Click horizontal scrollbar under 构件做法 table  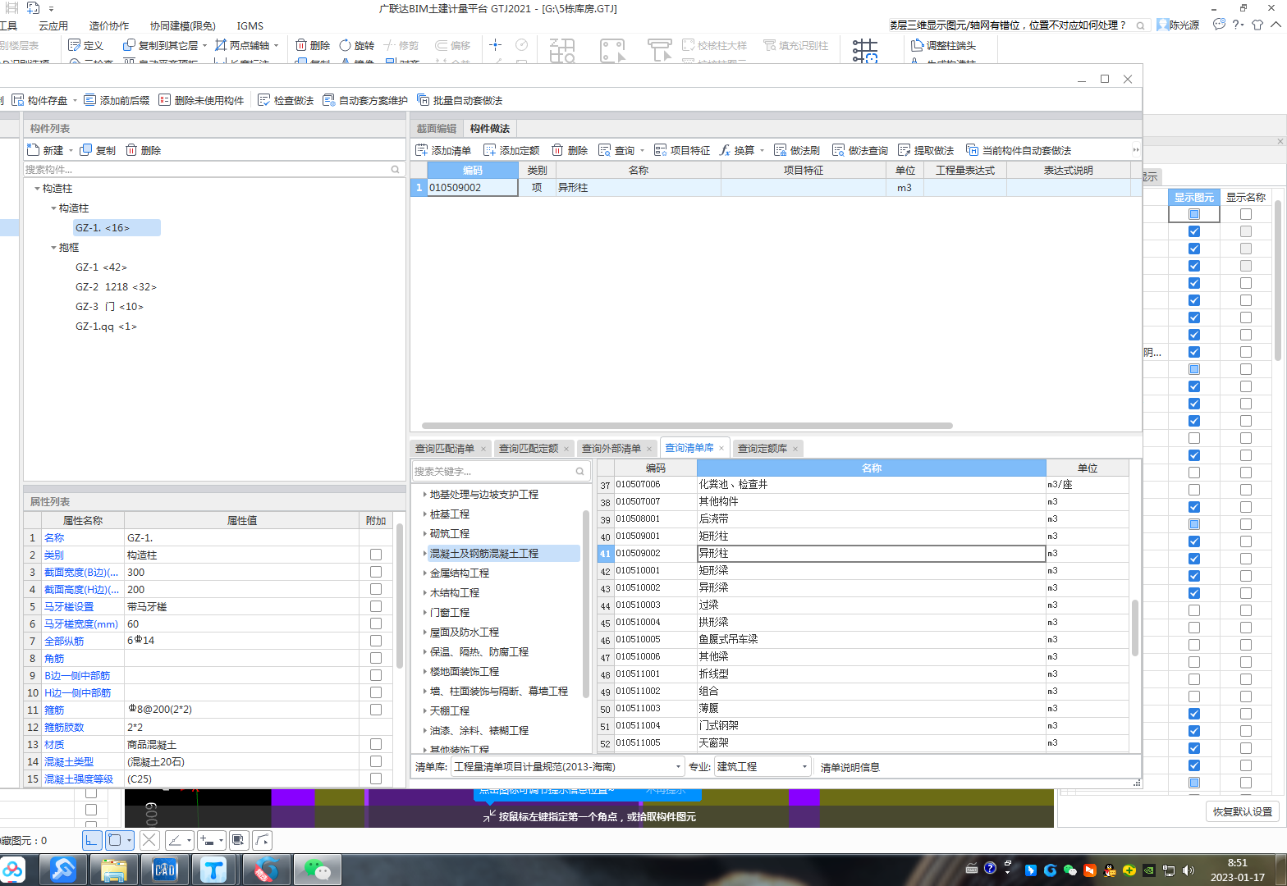click(x=687, y=426)
